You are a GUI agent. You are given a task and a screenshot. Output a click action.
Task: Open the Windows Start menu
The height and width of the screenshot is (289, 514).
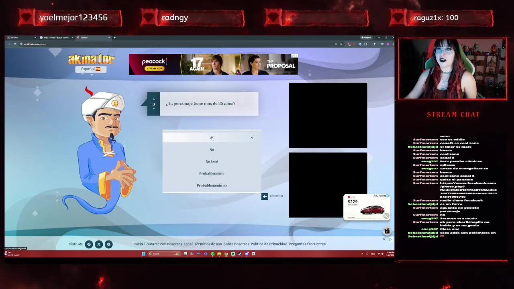143,254
